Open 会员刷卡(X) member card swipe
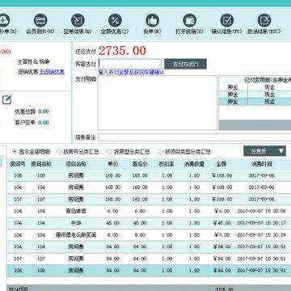291x291 pixels. [x=40, y=20]
